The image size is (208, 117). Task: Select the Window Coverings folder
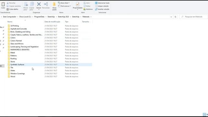(18, 73)
